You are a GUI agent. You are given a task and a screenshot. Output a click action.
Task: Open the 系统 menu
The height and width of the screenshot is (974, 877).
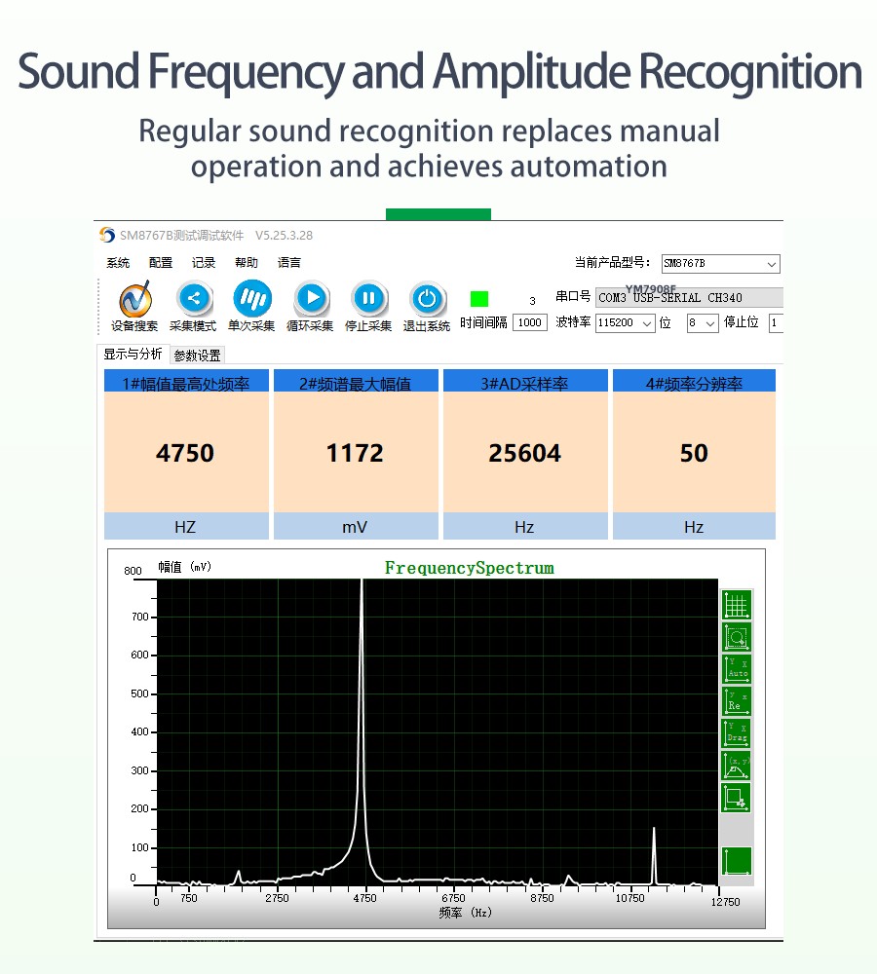tap(118, 263)
